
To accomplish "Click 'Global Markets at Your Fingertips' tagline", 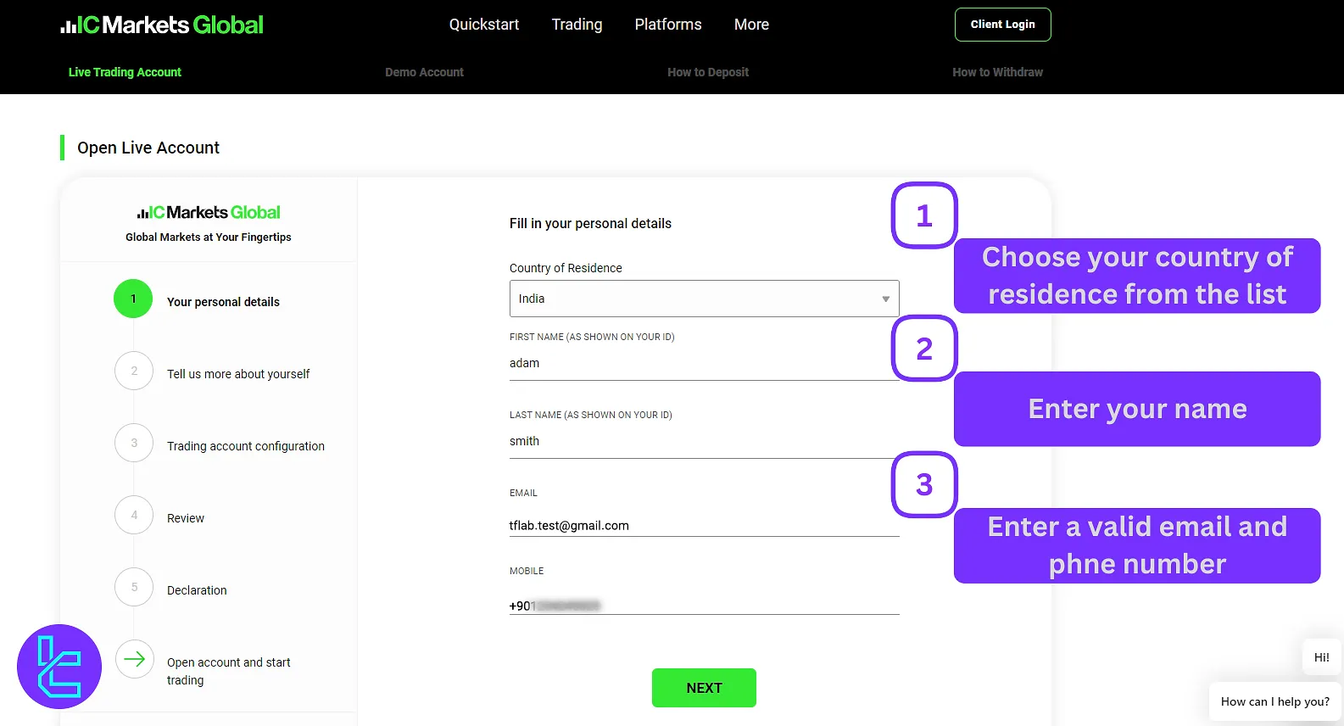I will tap(209, 237).
